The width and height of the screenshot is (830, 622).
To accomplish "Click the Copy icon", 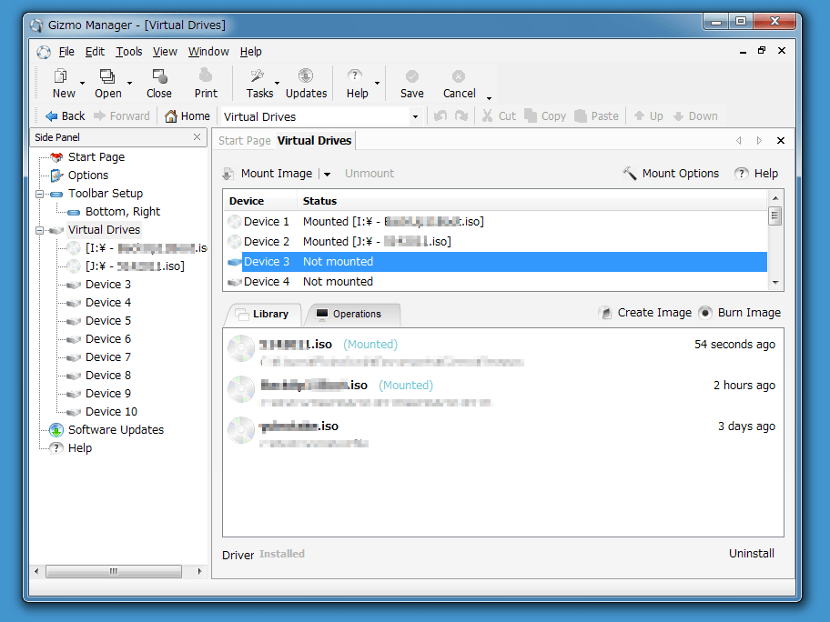I will click(531, 115).
